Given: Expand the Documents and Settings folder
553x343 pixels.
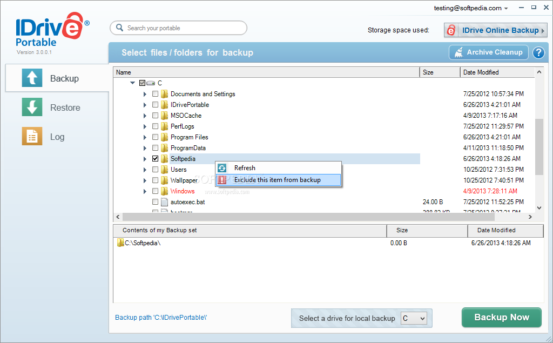Looking at the screenshot, I should pyautogui.click(x=145, y=94).
